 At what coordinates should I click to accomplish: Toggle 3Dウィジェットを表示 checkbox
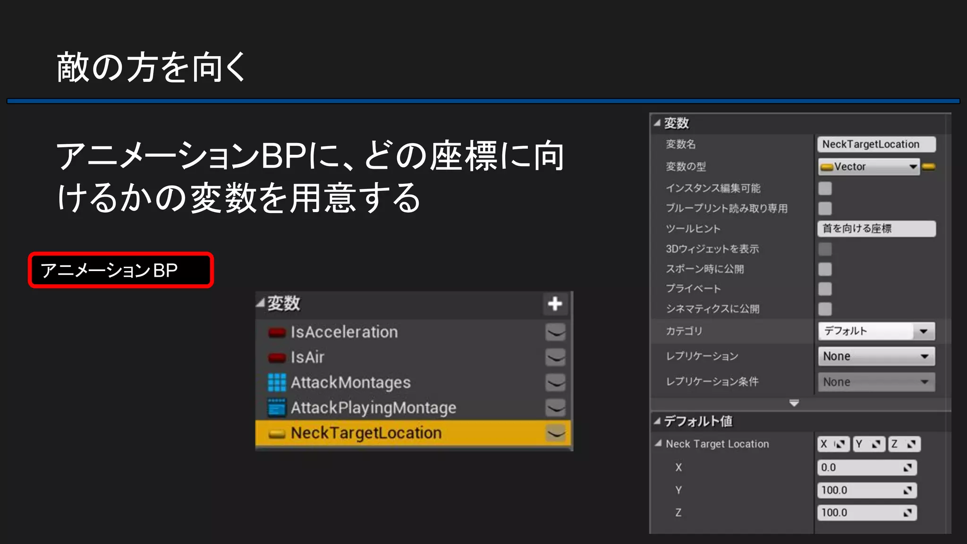pos(825,249)
